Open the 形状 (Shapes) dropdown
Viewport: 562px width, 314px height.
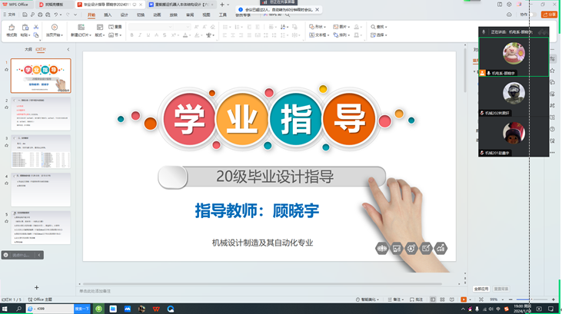pyautogui.click(x=318, y=27)
